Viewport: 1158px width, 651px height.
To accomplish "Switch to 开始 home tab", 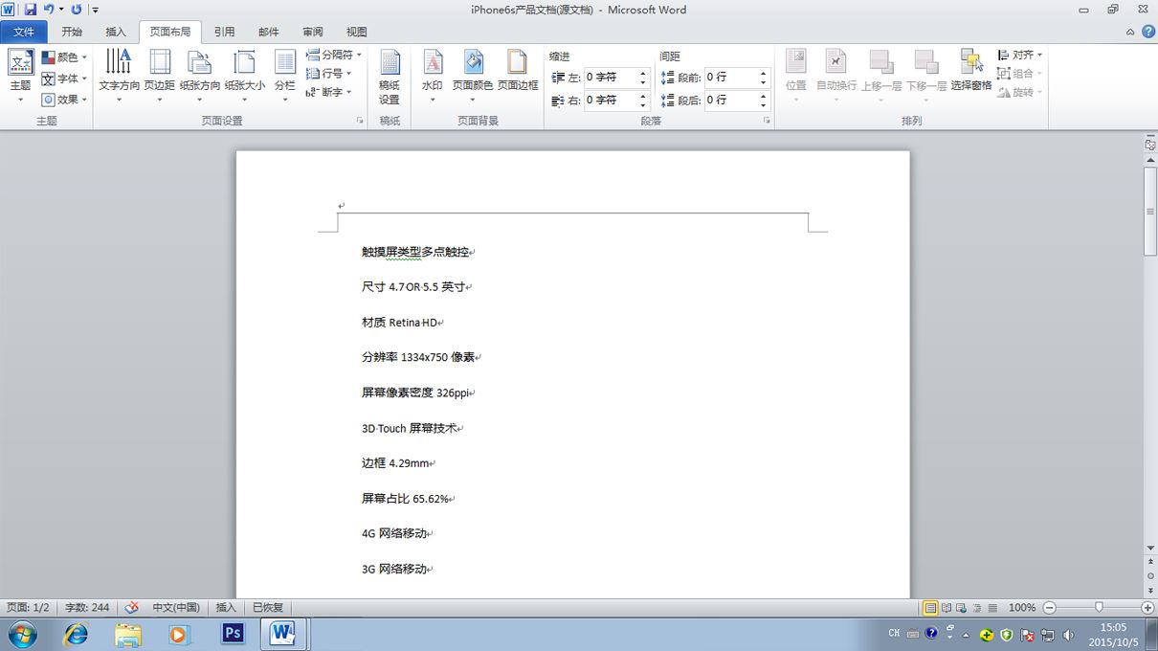I will [x=72, y=32].
